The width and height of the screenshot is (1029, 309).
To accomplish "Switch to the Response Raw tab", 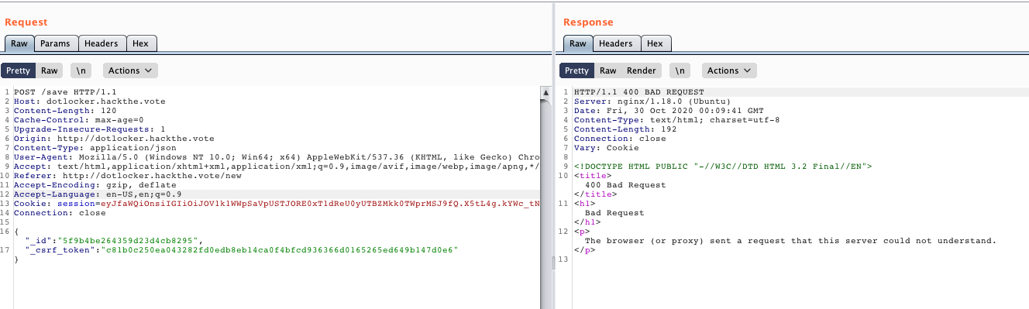I will 577,43.
